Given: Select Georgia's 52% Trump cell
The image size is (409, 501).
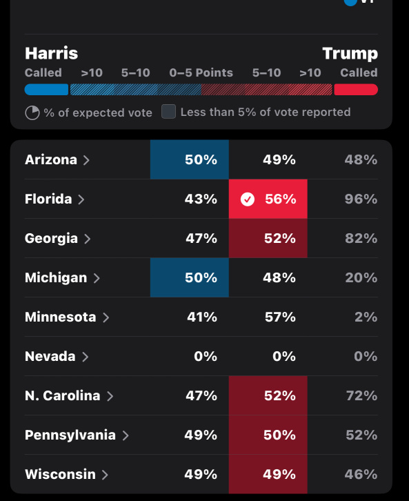Looking at the screenshot, I should [268, 238].
